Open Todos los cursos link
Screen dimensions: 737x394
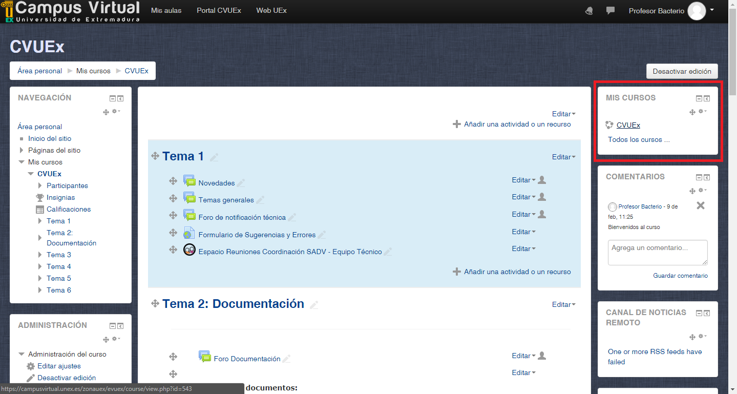[639, 139]
